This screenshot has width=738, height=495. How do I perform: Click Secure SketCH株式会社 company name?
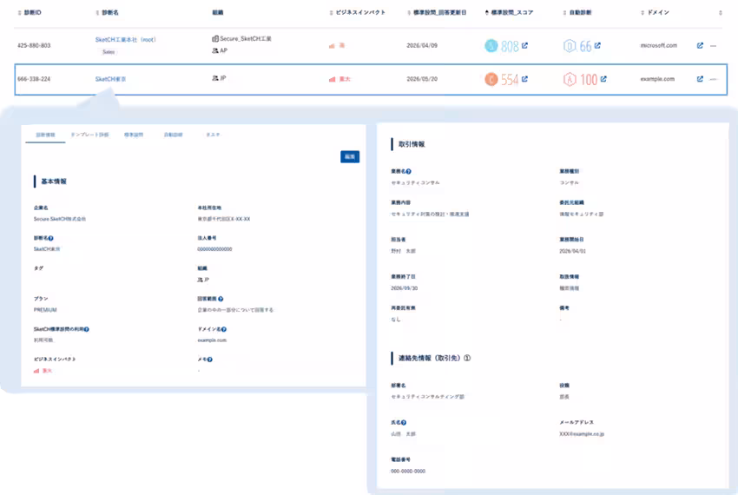click(x=60, y=219)
